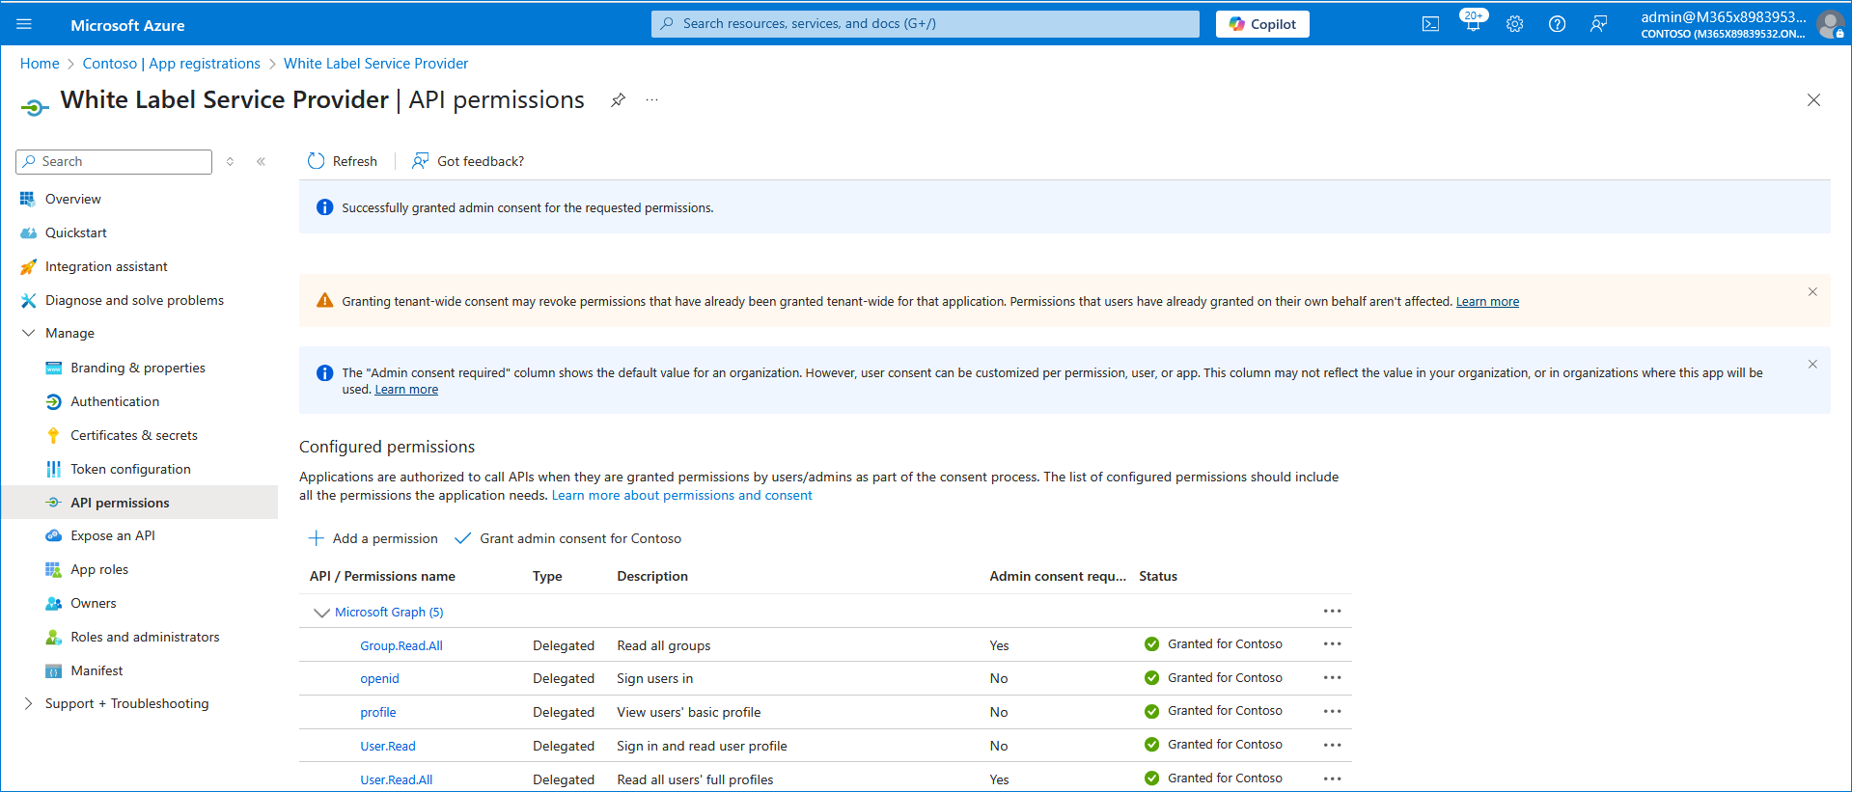Open Certificates & secrets menu item
The image size is (1852, 792).
tap(133, 436)
